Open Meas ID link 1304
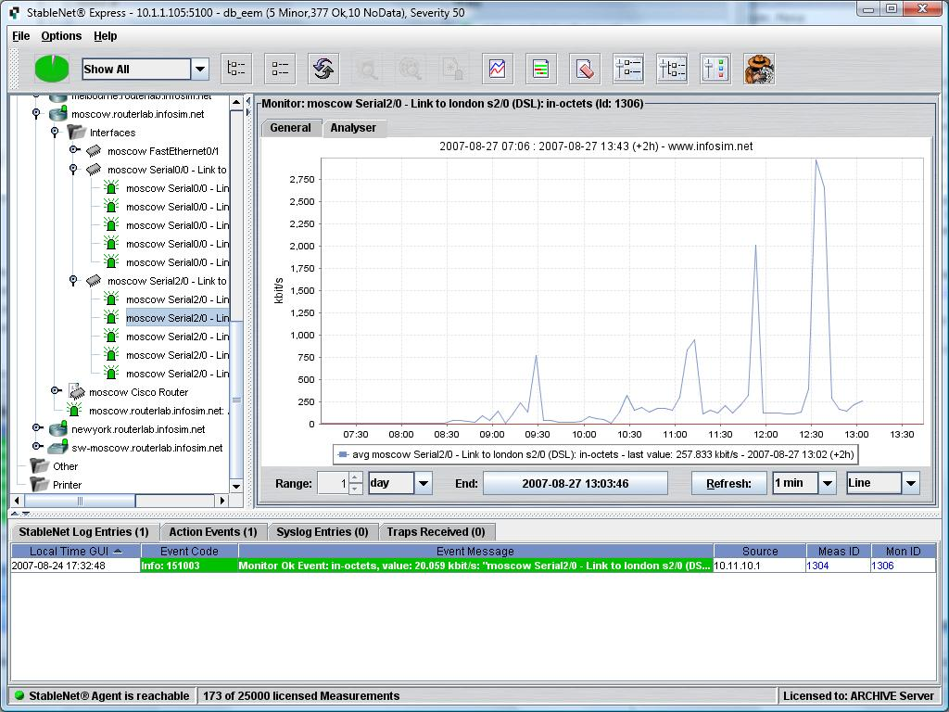Screen dimensions: 949x712 817,566
